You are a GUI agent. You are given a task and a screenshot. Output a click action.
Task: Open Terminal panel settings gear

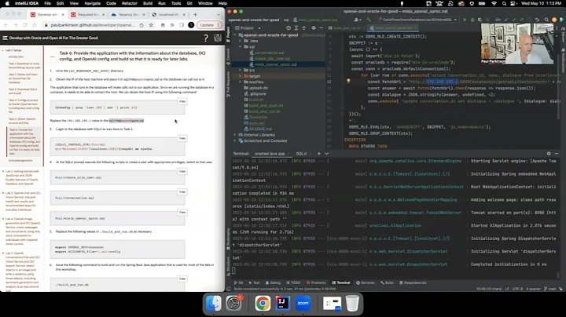[549, 154]
